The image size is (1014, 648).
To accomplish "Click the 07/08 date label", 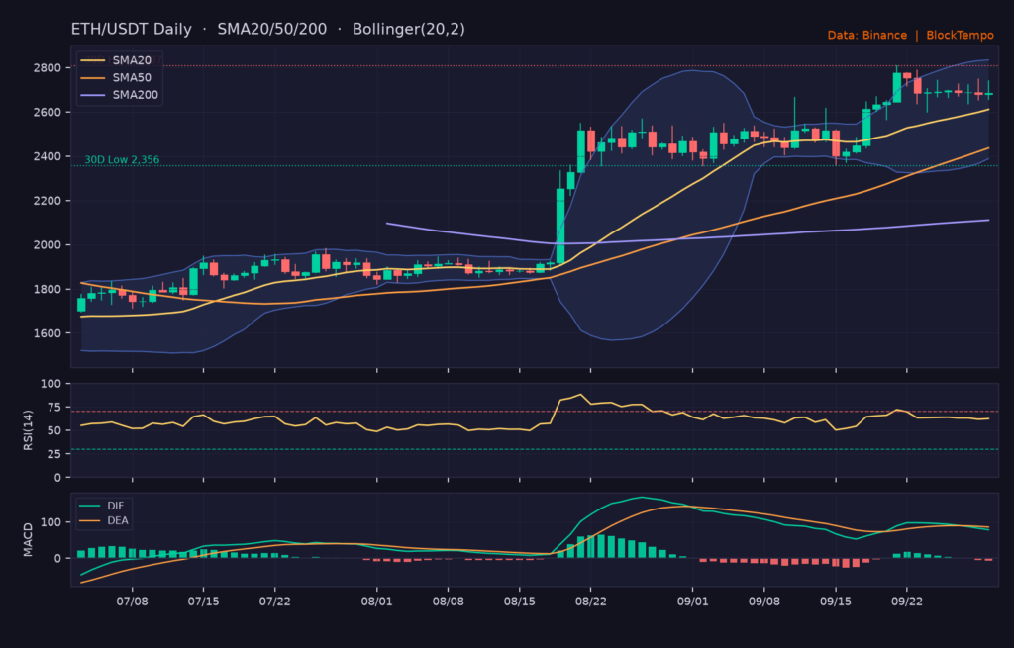I will click(132, 602).
